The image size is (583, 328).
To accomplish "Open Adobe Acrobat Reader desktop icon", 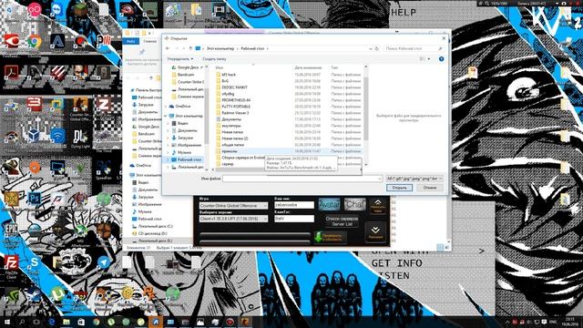I will [11, 73].
